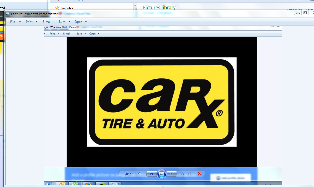Click the zoom magnifier icon in the bottom controls
The height and width of the screenshot is (187, 314).
(x=127, y=174)
